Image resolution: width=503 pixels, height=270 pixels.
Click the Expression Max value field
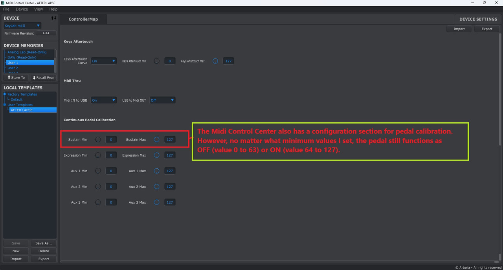pyautogui.click(x=170, y=155)
